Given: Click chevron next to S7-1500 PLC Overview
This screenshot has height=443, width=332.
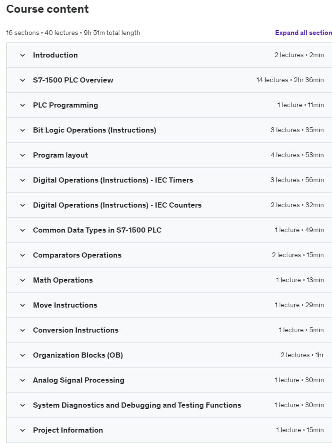Looking at the screenshot, I should click(23, 80).
